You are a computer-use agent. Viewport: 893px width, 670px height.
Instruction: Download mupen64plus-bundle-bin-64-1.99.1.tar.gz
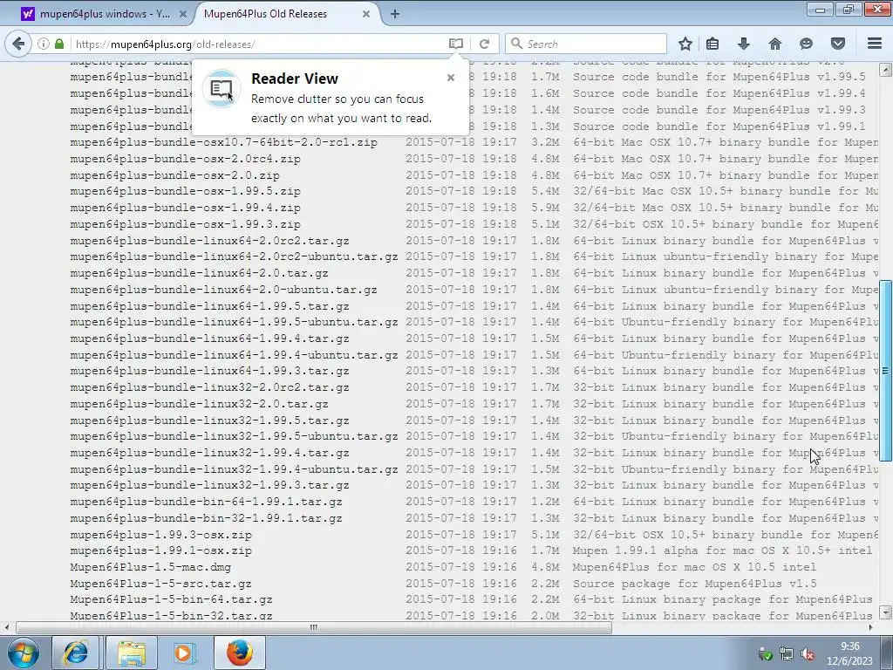coord(206,502)
